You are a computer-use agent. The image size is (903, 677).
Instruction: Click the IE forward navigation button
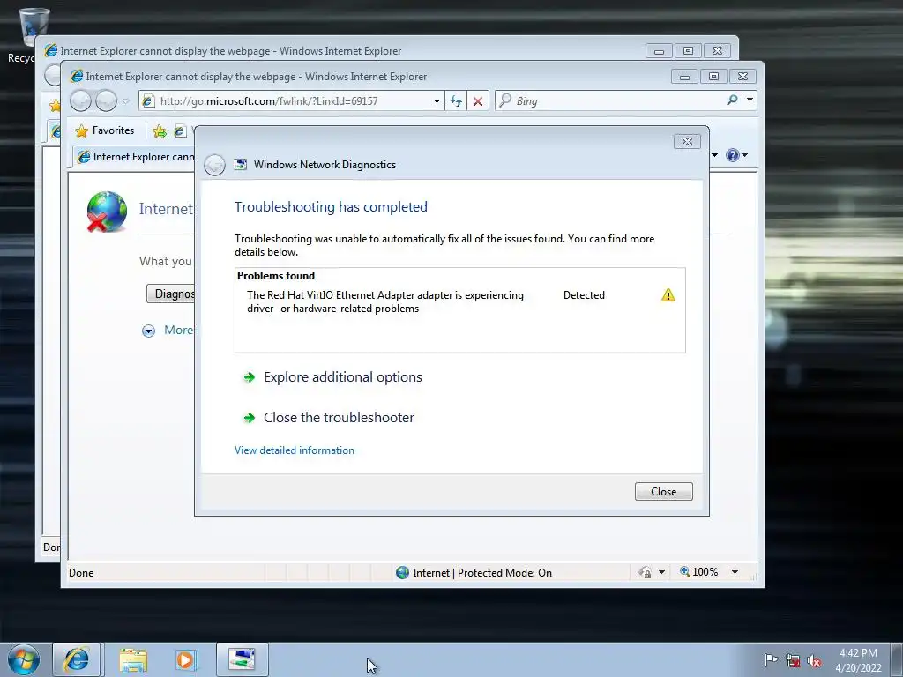coord(106,101)
